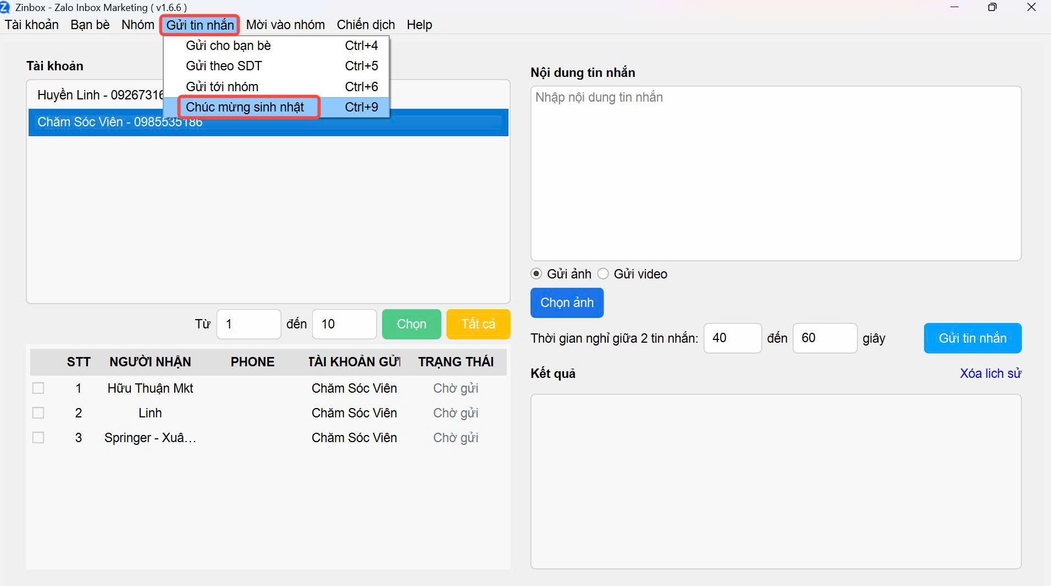
Task: Select Gửi theo SDT menu entry
Action: pos(224,66)
